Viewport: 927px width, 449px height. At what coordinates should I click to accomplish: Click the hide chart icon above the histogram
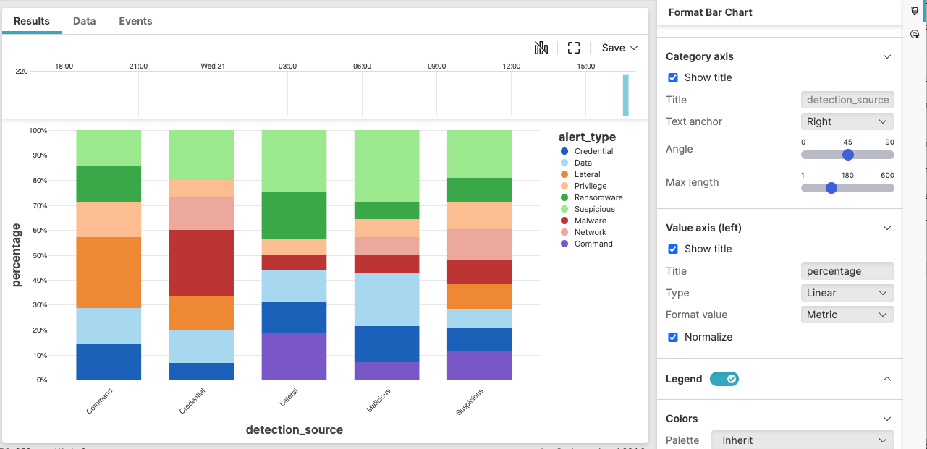[x=541, y=48]
